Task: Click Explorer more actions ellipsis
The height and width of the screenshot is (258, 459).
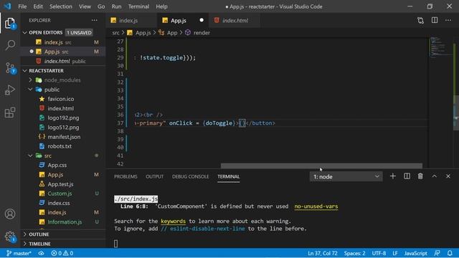Action: point(94,20)
